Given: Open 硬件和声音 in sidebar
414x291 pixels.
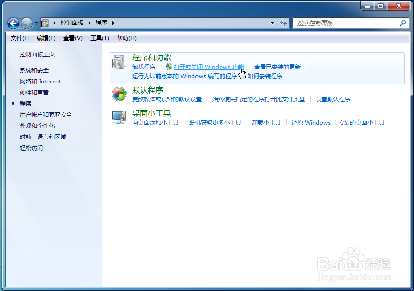Looking at the screenshot, I should pos(34,93).
